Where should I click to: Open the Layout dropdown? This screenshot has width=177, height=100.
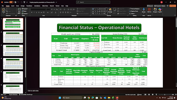pos(25,9)
